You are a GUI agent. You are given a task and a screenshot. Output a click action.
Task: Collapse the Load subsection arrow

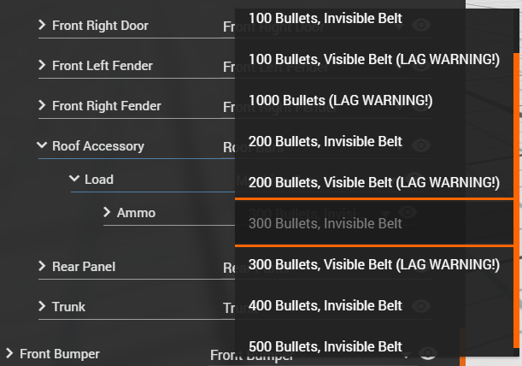point(74,180)
